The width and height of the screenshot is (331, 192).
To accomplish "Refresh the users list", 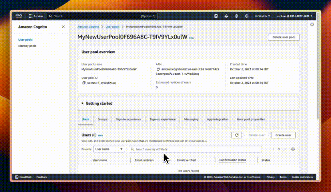I will [x=237, y=135].
